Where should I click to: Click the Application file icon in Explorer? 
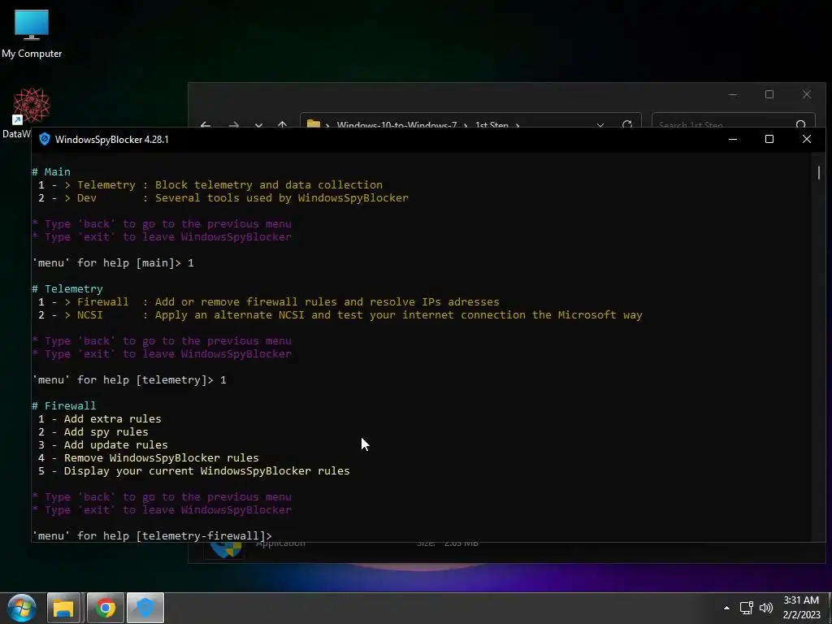click(x=225, y=550)
